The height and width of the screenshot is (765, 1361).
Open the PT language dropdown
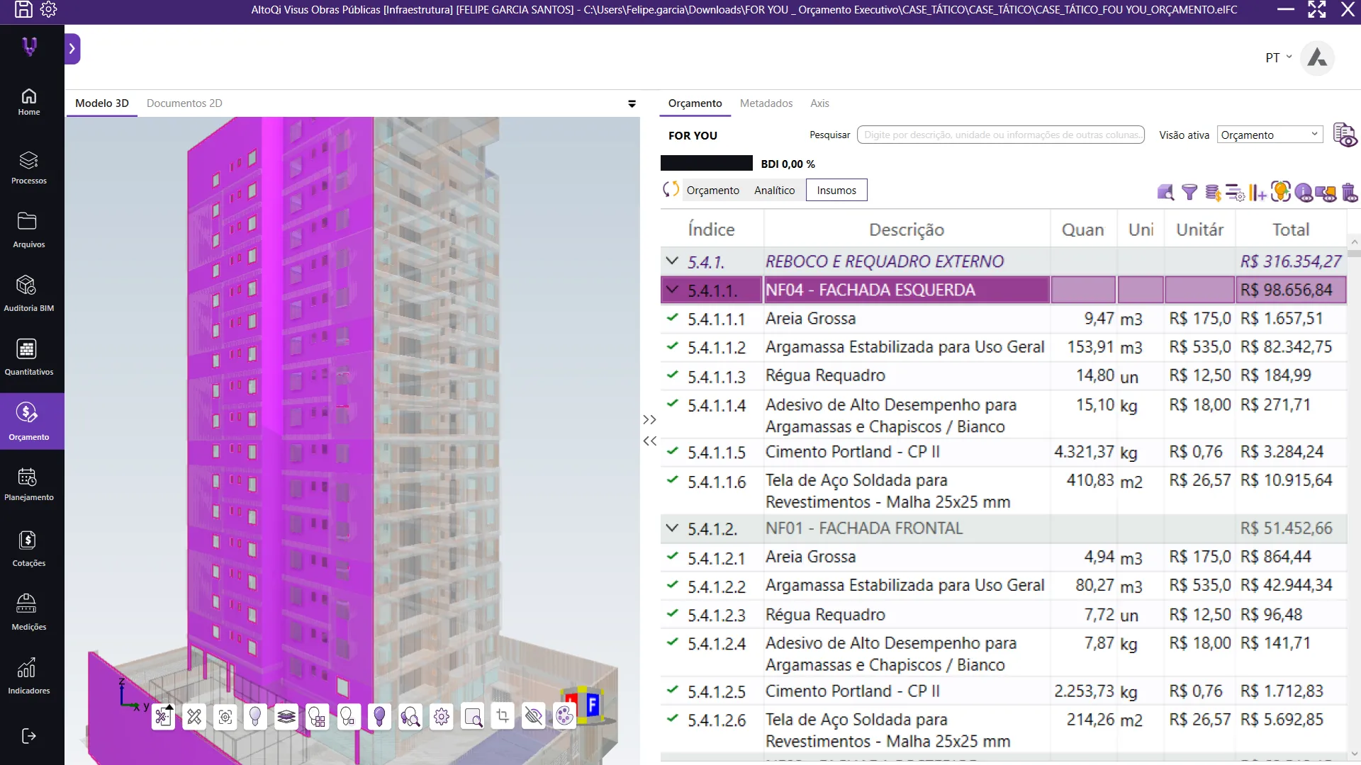point(1279,58)
